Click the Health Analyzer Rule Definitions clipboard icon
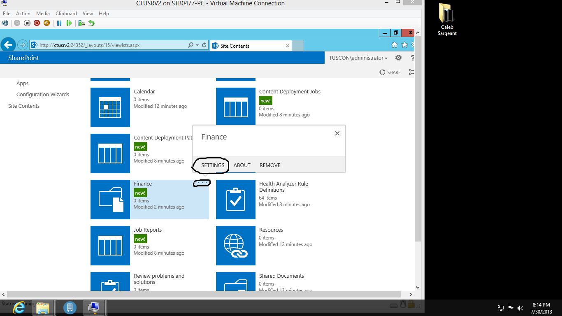 [x=236, y=200]
